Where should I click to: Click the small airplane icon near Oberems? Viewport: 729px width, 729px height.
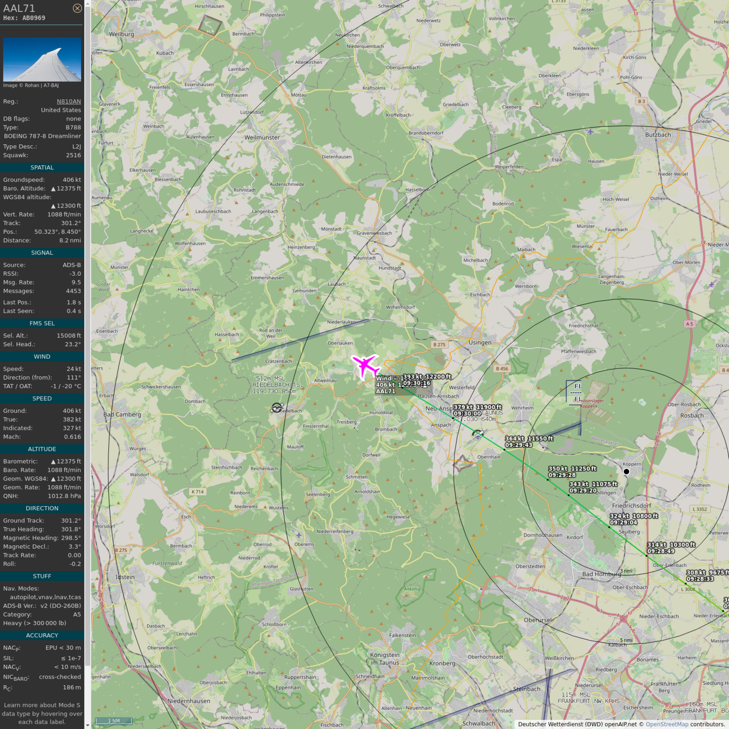(x=299, y=535)
